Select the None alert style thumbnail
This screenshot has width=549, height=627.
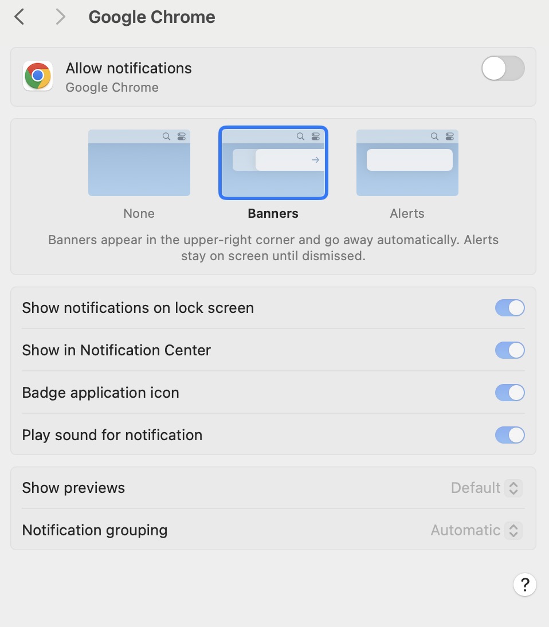coord(139,163)
